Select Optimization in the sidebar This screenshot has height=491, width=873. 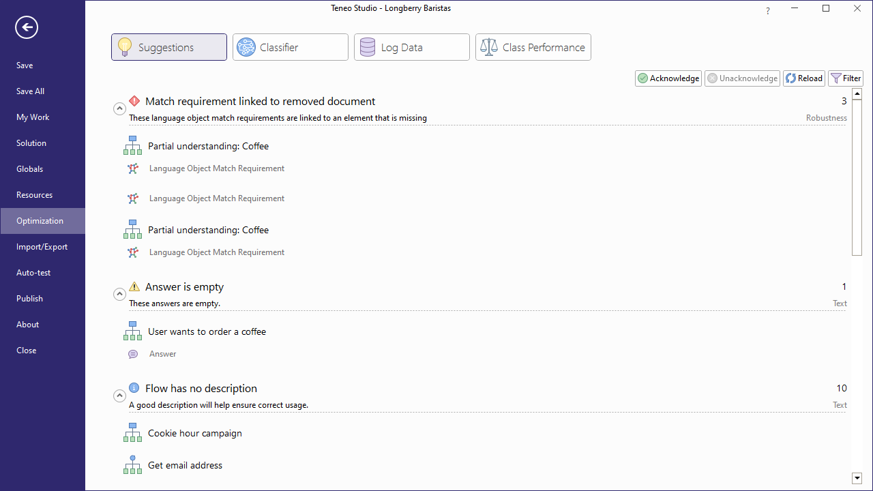tap(42, 221)
